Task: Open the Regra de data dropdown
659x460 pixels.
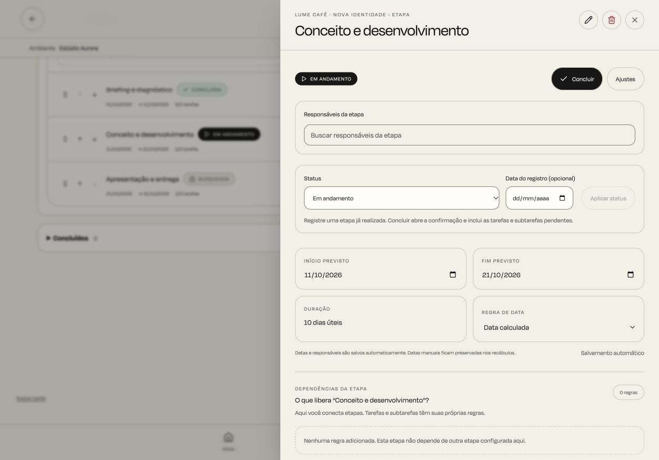Action: tap(559, 327)
